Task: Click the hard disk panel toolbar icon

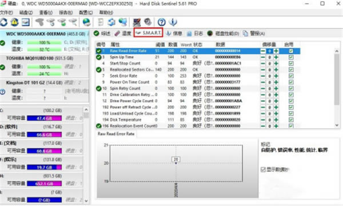Action: pos(25,22)
